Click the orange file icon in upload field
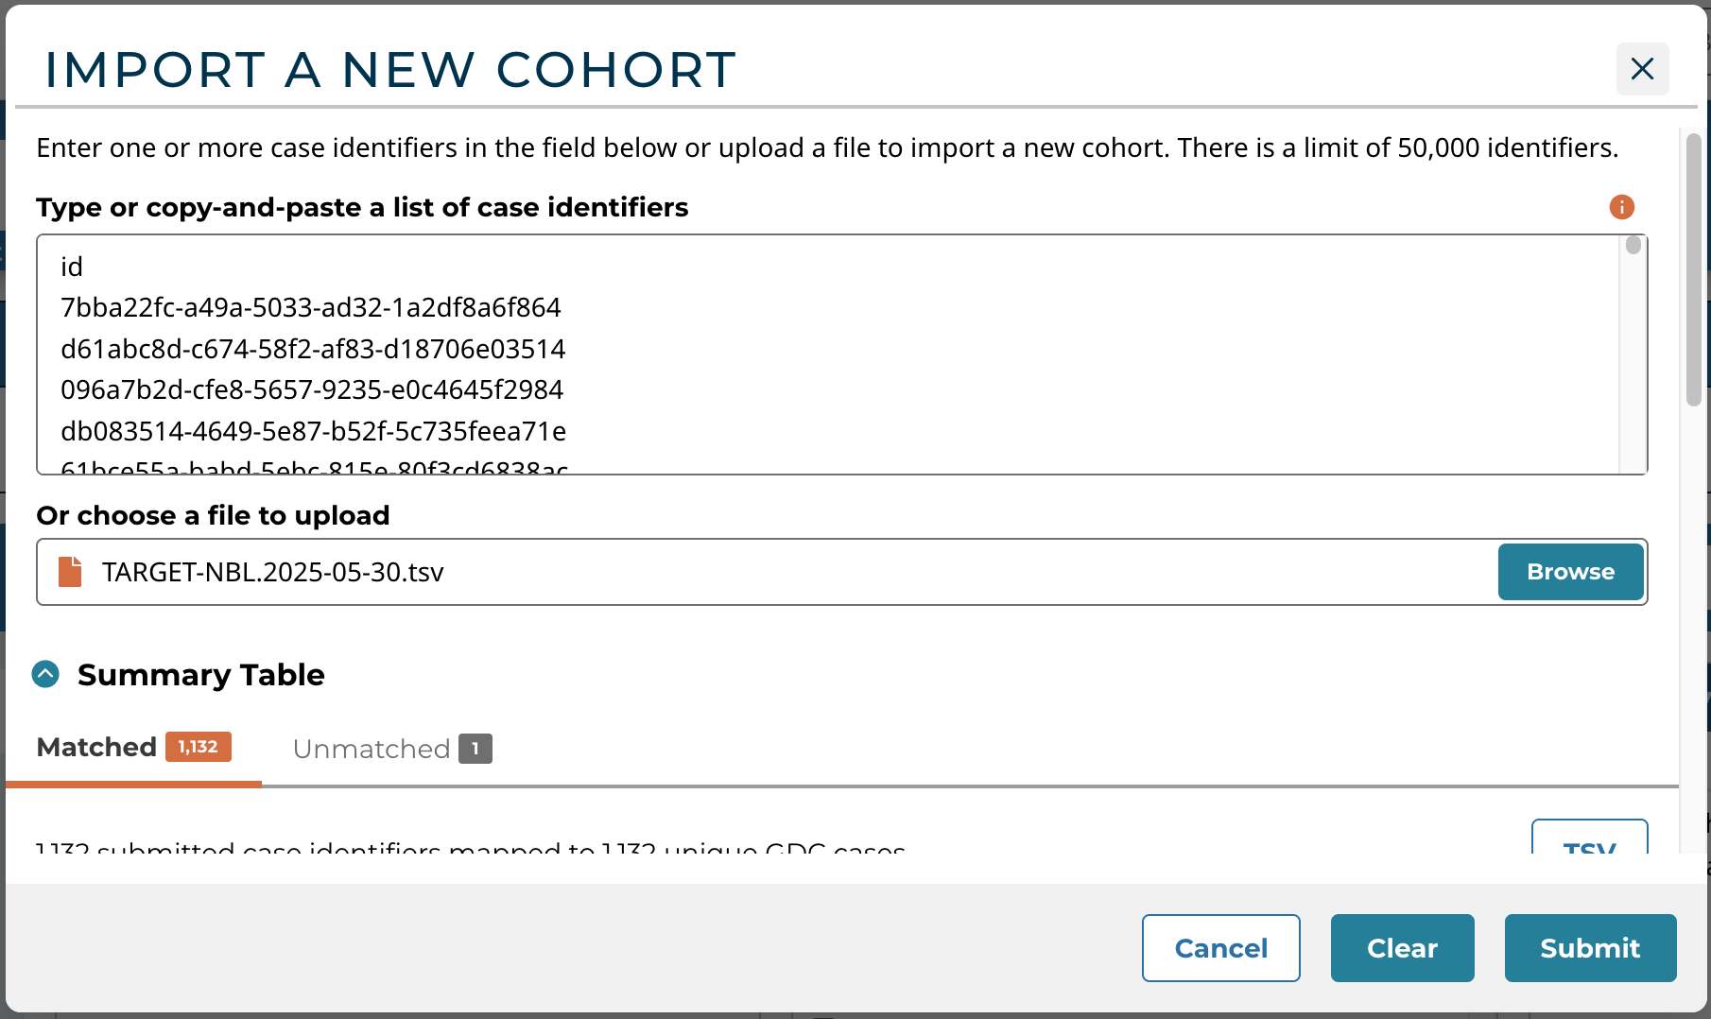Viewport: 1711px width, 1019px height. click(70, 572)
